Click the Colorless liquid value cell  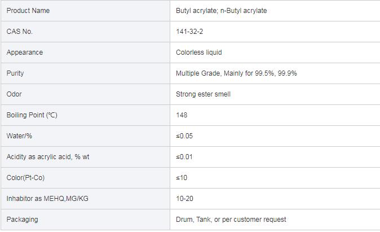point(199,52)
